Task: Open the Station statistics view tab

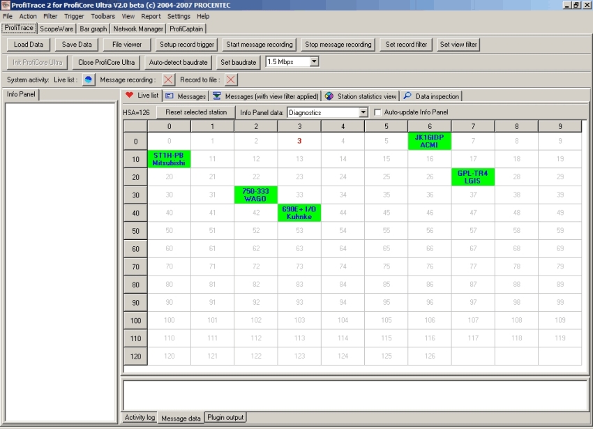Action: 361,96
